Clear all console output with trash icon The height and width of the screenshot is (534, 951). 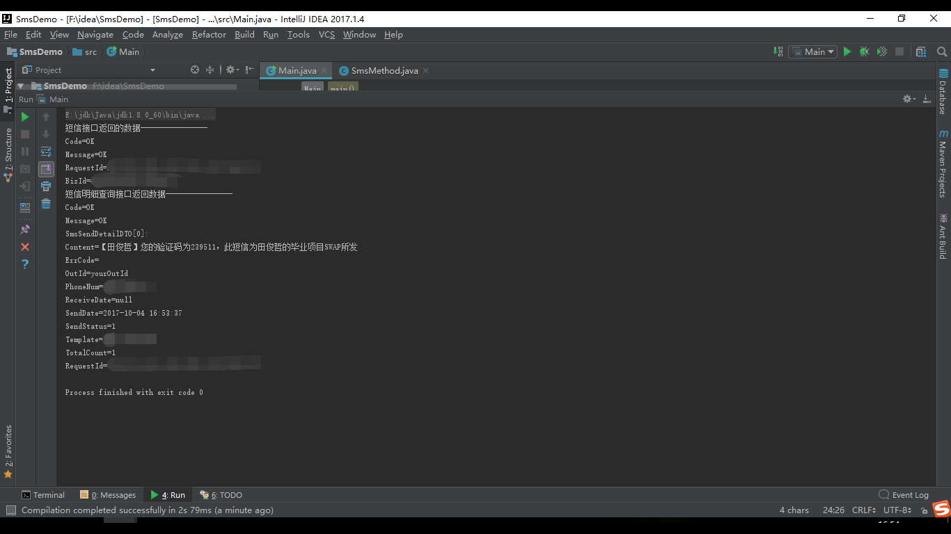pyautogui.click(x=46, y=204)
